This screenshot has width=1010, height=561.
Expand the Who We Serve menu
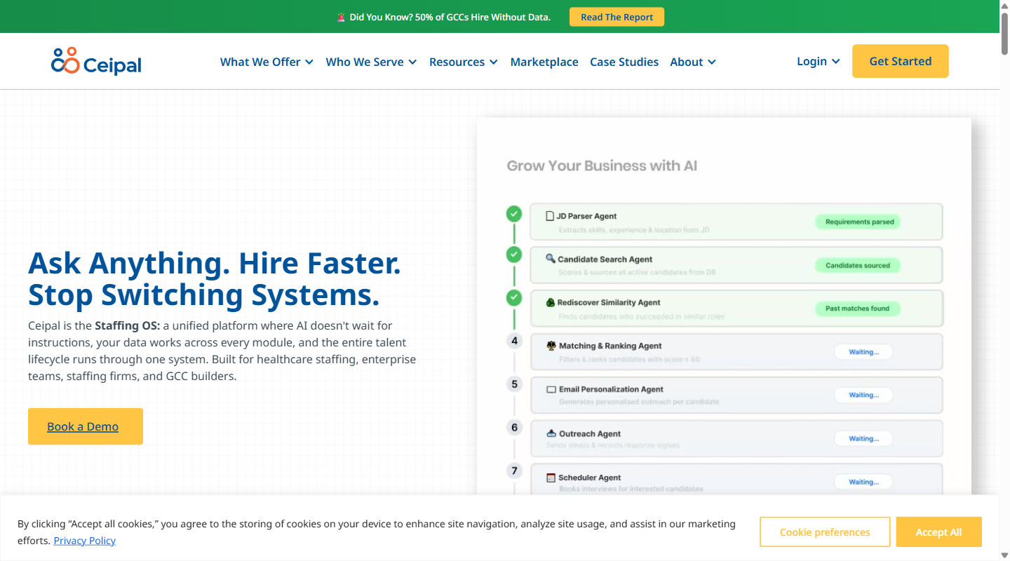coord(371,62)
